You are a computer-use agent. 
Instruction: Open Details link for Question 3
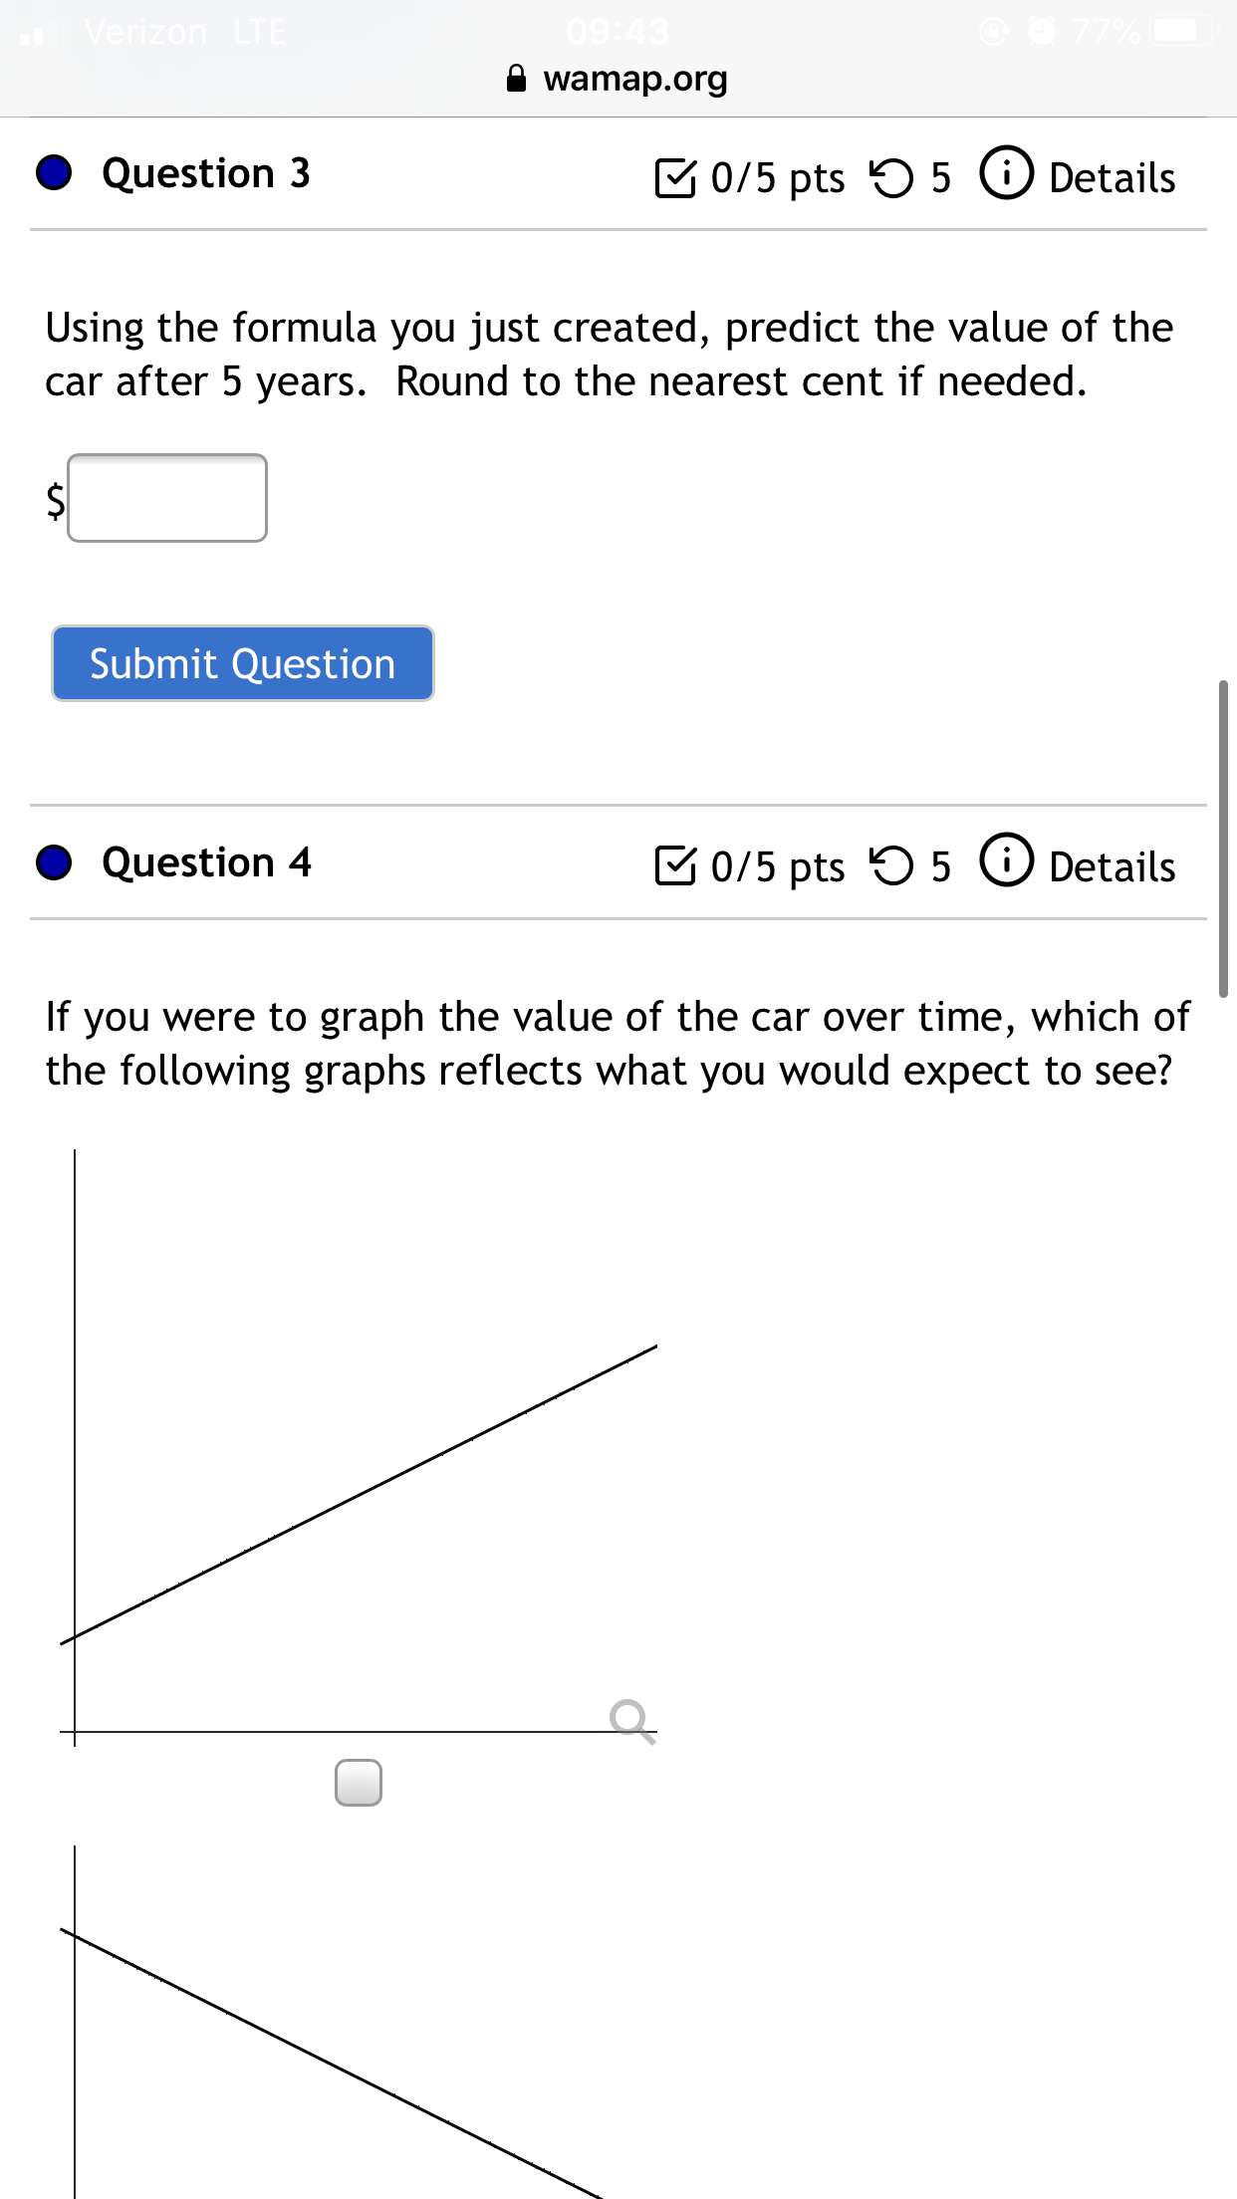coord(1112,178)
